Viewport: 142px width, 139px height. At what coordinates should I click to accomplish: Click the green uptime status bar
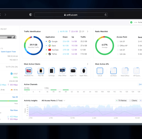coord(9,101)
